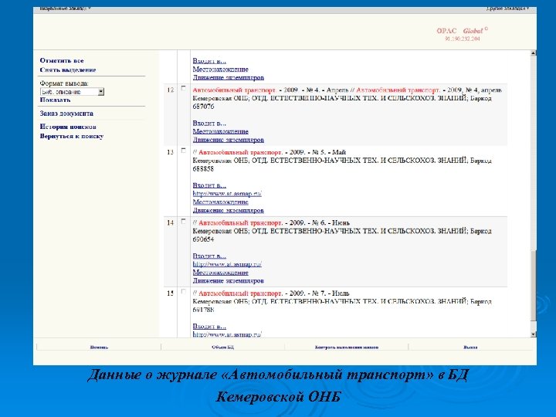The image size is (556, 417).
Task: Tick the checkbox for record 15
Action: pos(183,291)
